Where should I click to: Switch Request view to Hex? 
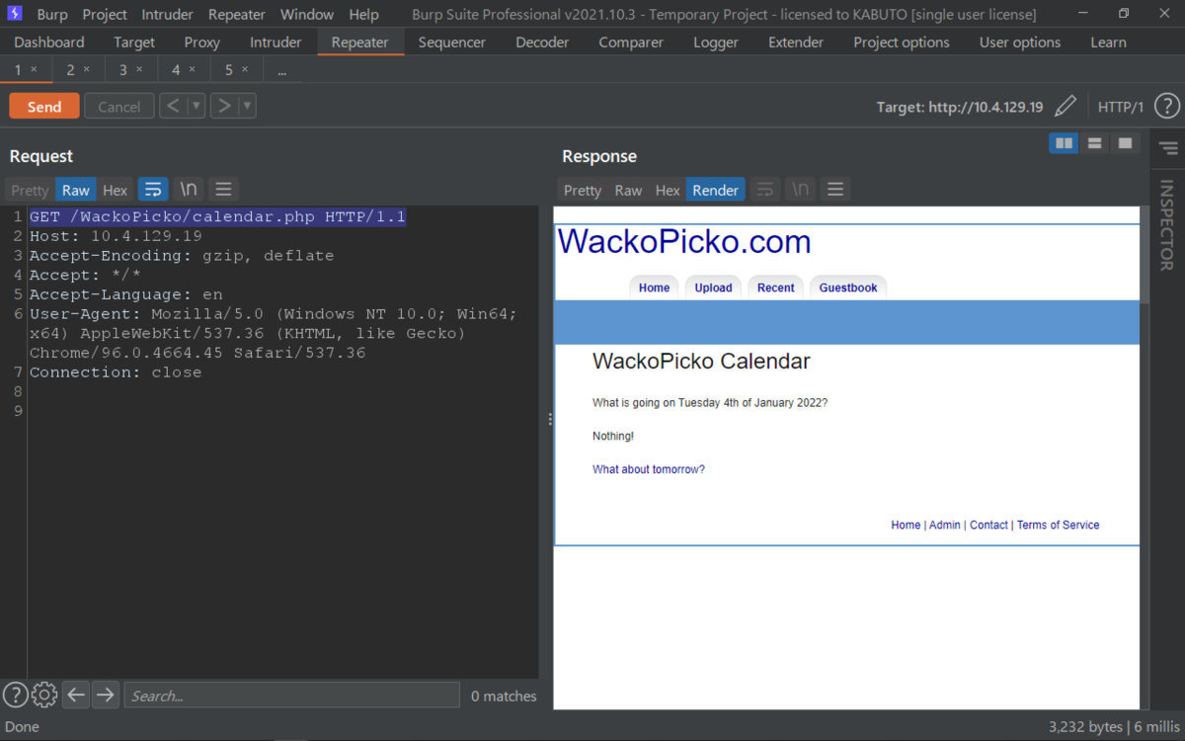[116, 190]
